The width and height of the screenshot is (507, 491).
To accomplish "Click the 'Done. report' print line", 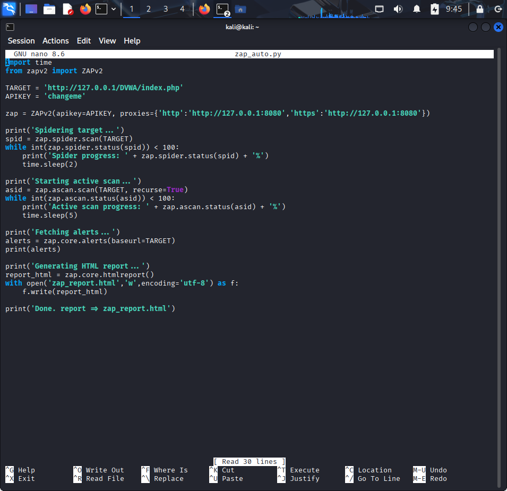I will (90, 309).
